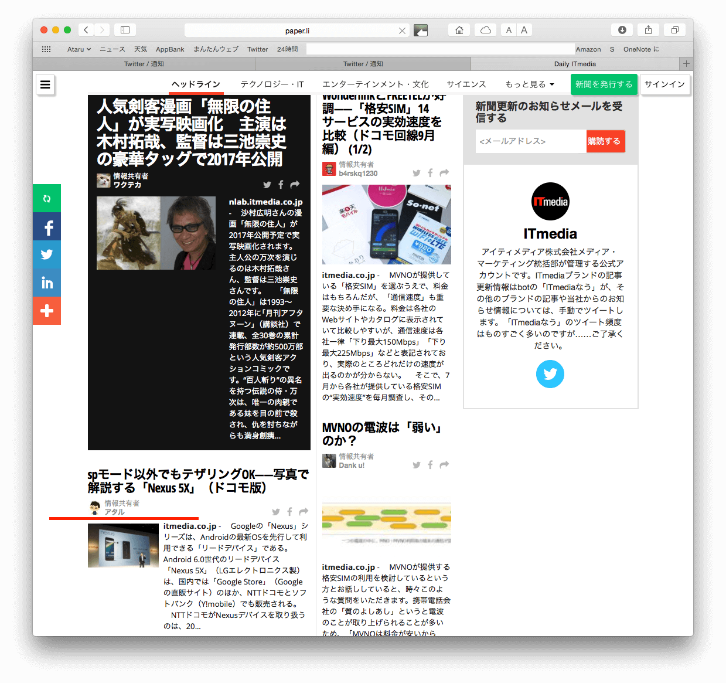Open nlab.itmedia.co.jp source link
The height and width of the screenshot is (683, 726).
265,202
